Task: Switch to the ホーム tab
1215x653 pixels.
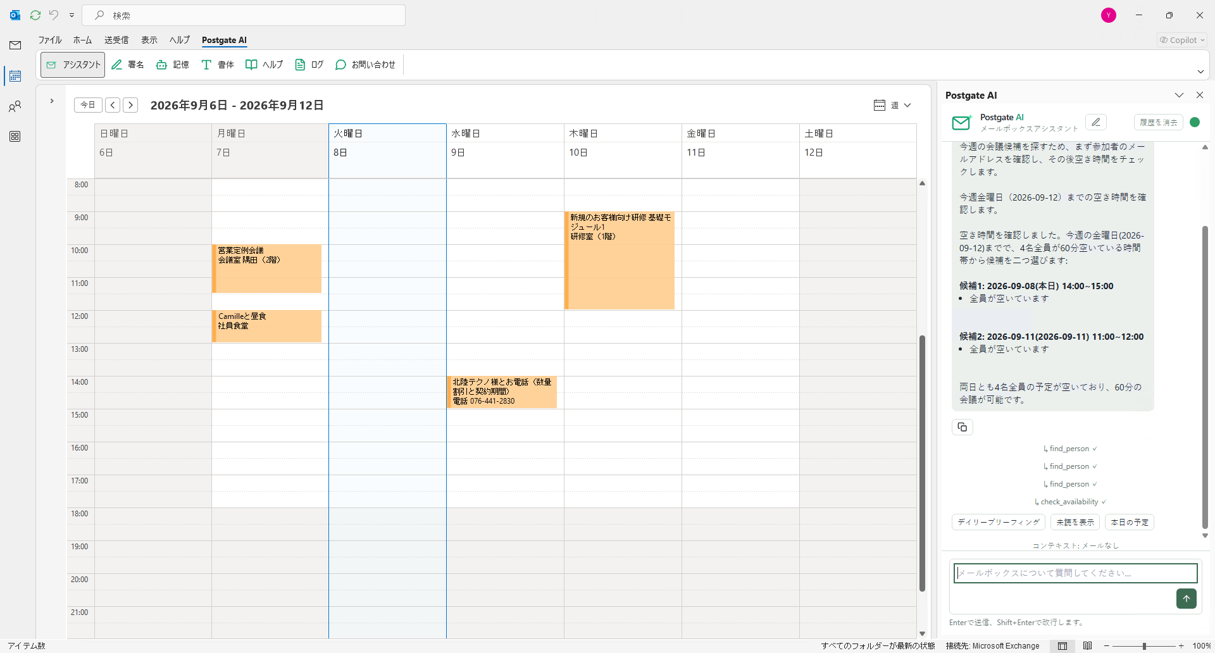Action: tap(82, 40)
